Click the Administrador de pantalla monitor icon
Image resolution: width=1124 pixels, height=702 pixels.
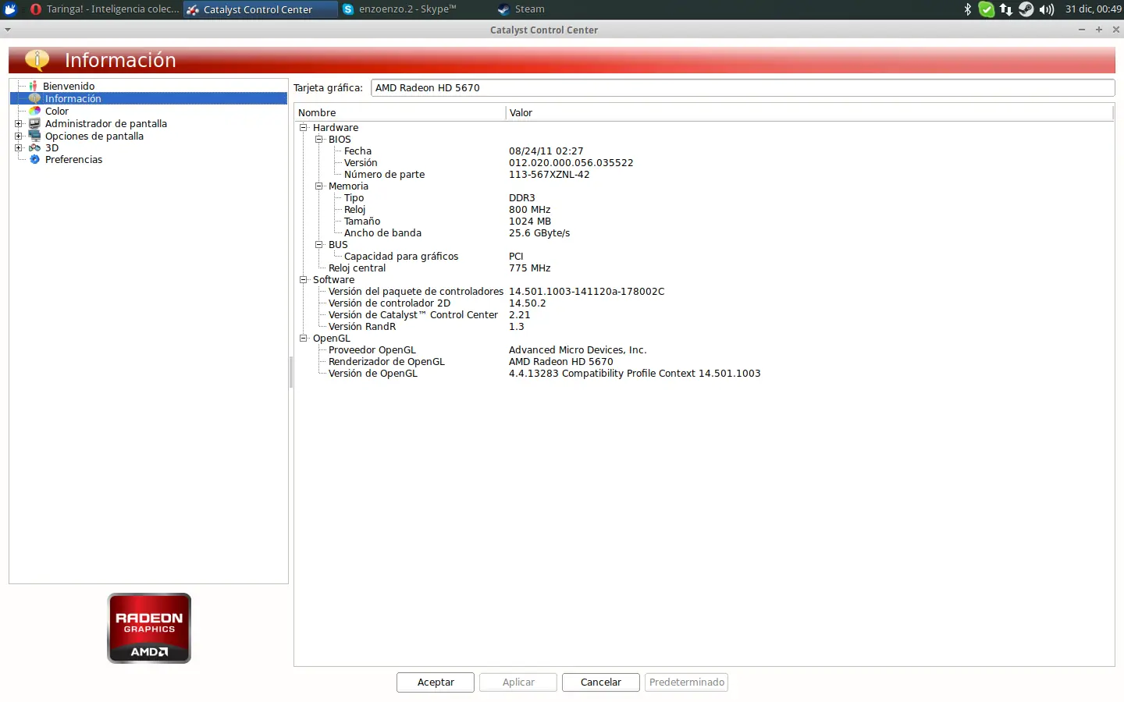coord(34,123)
